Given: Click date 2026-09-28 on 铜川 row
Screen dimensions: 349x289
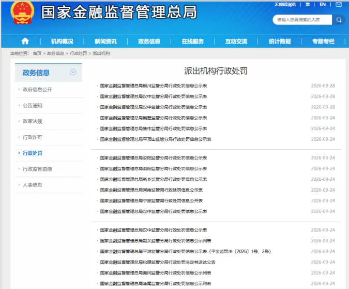Looking at the screenshot, I should [323, 85].
